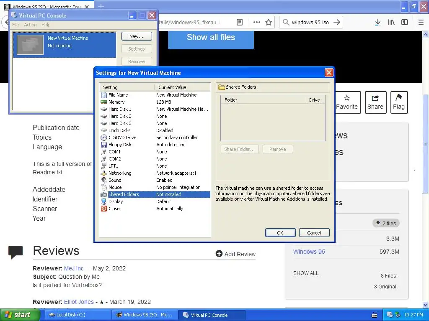Image resolution: width=429 pixels, height=321 pixels.
Task: Open the Windows 95 download link
Action: (309, 252)
